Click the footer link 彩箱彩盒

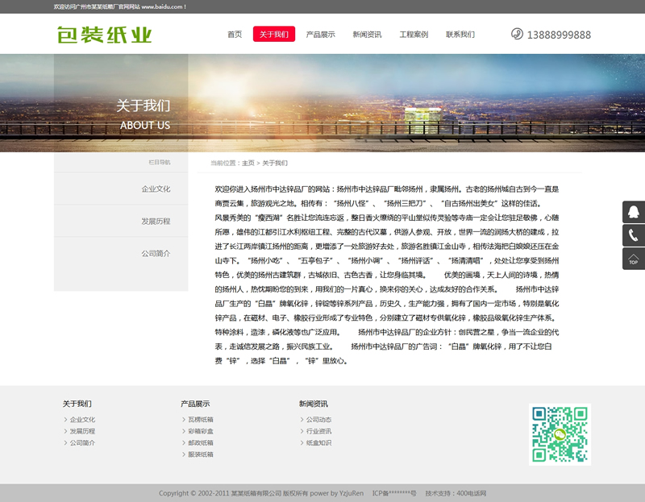pyautogui.click(x=200, y=431)
